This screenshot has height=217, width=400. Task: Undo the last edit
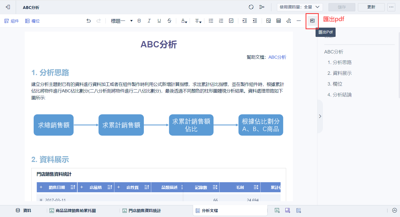click(x=89, y=21)
